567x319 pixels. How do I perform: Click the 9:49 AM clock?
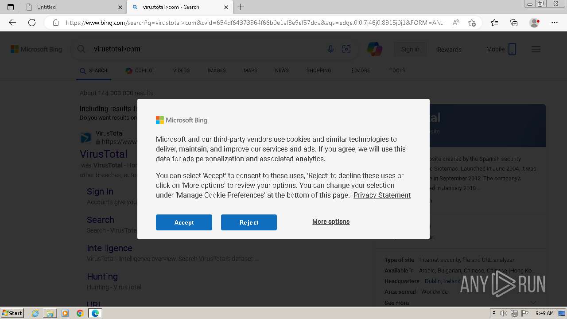(x=544, y=313)
